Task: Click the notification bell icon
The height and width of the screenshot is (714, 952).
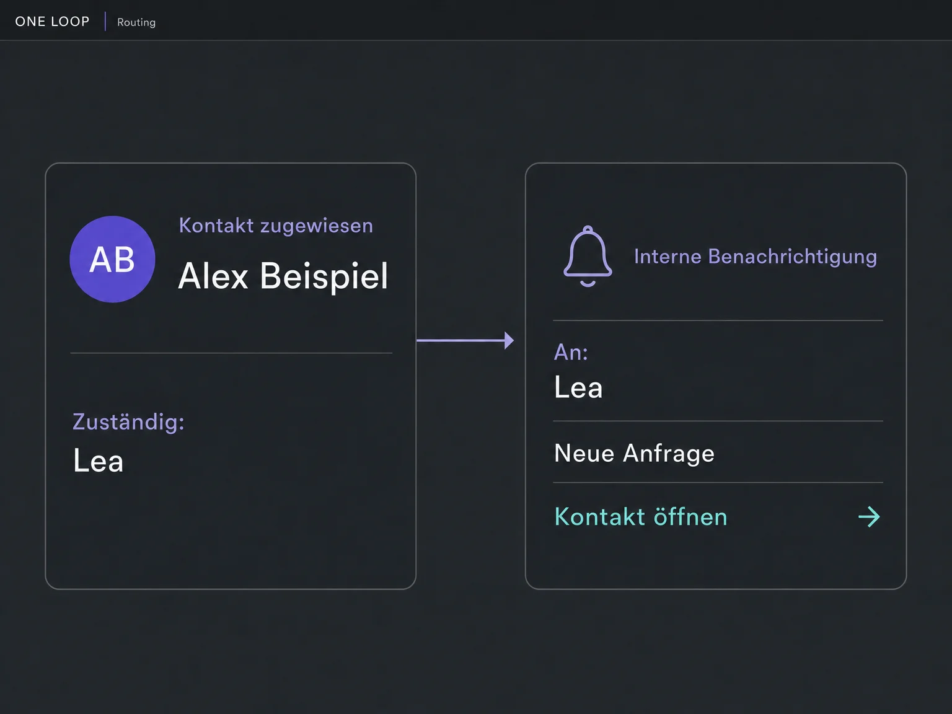Action: [x=588, y=257]
